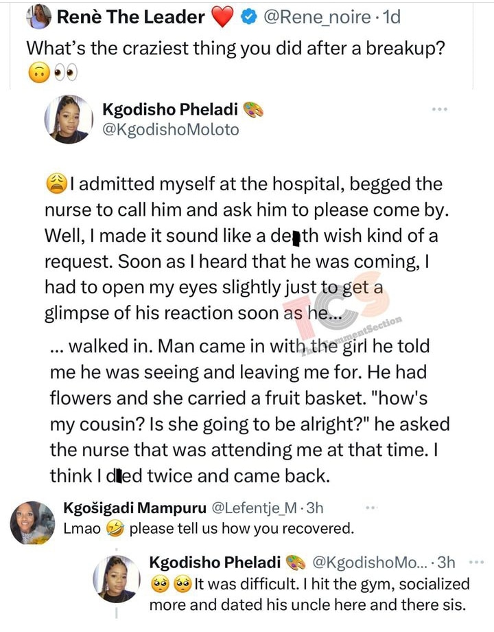Open the @KgodishoMoloto handle
This screenshot has width=494, height=632.
171,129
